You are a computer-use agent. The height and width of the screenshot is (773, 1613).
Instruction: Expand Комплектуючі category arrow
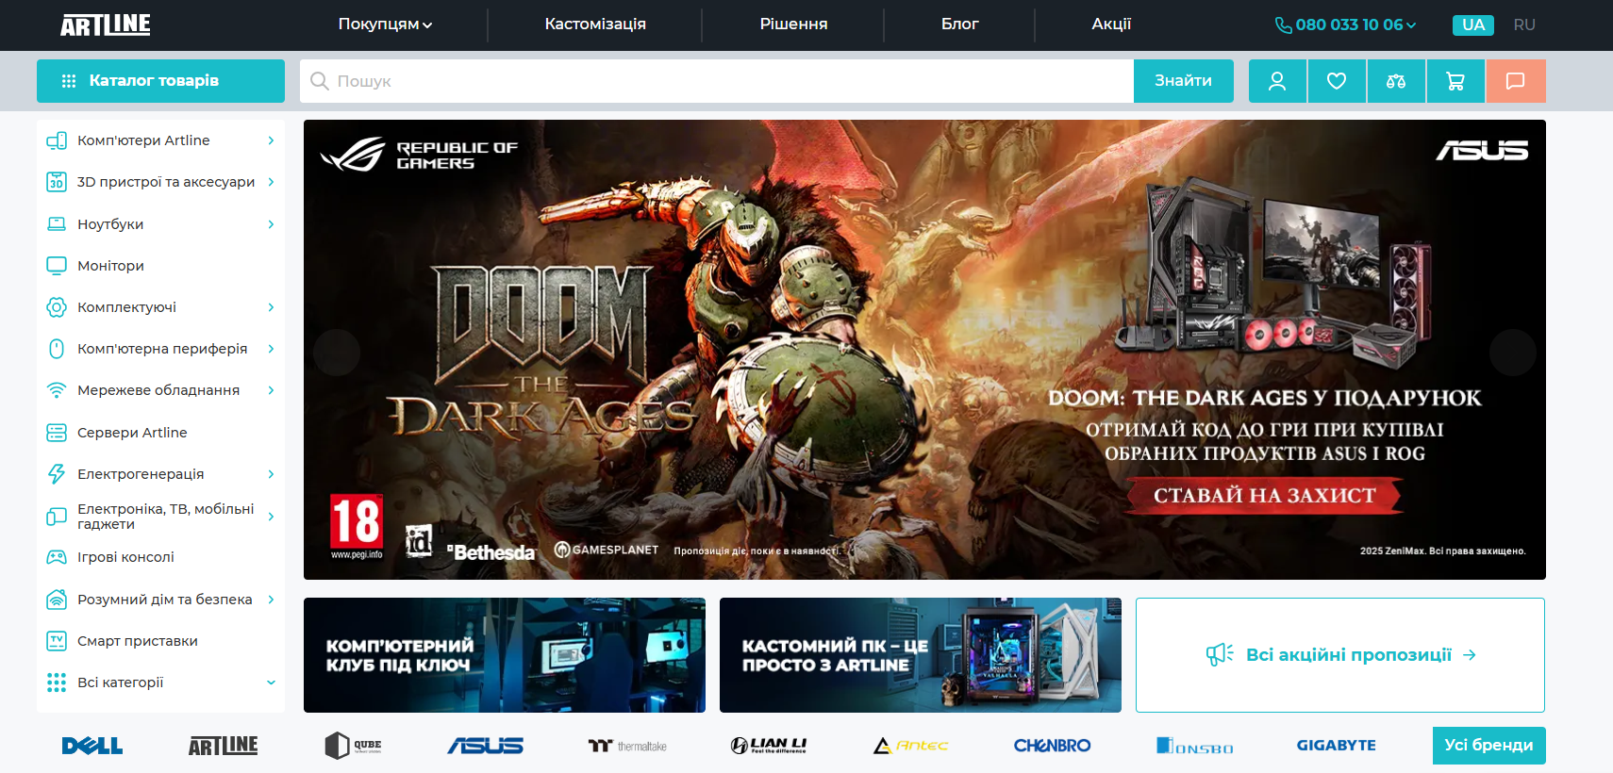[x=271, y=307]
